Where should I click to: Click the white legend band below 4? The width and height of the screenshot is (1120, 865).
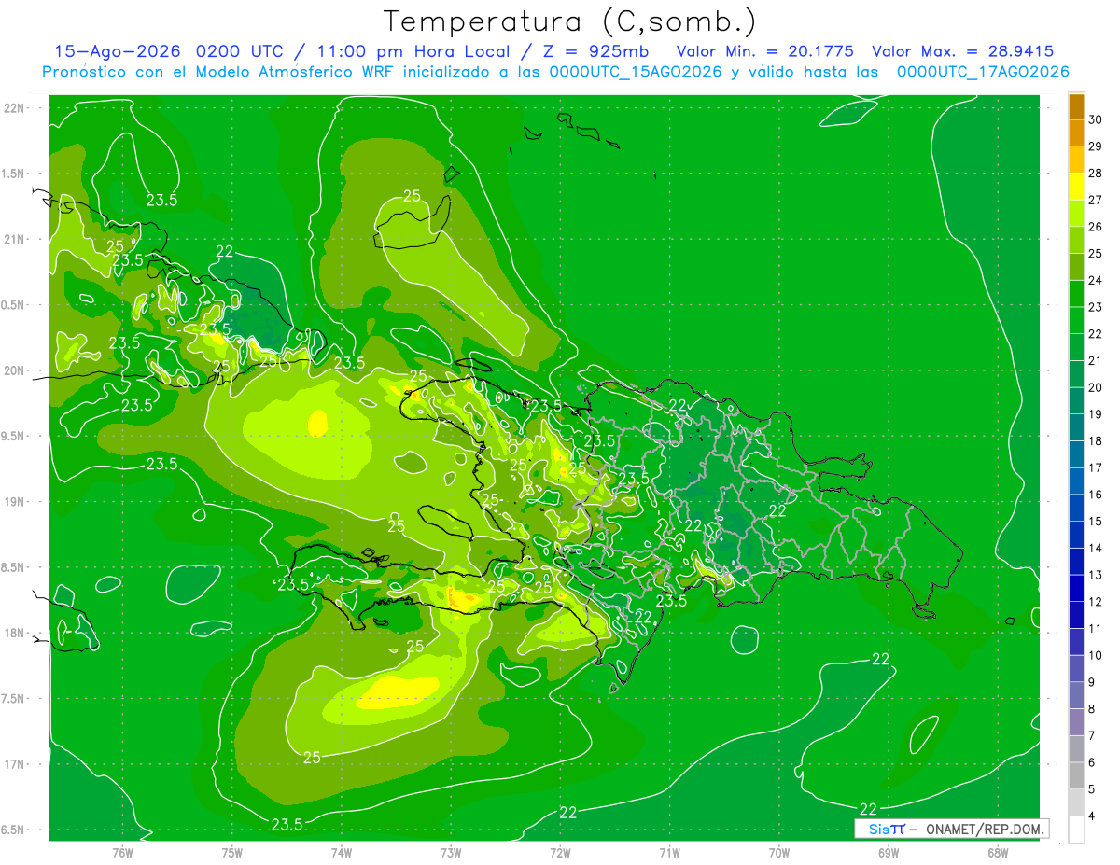coord(1076,830)
